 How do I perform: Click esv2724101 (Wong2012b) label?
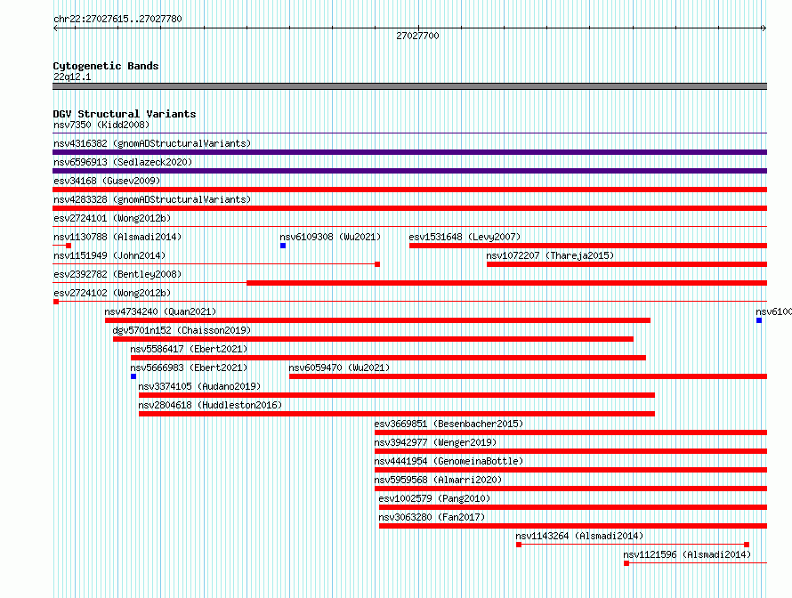(112, 218)
